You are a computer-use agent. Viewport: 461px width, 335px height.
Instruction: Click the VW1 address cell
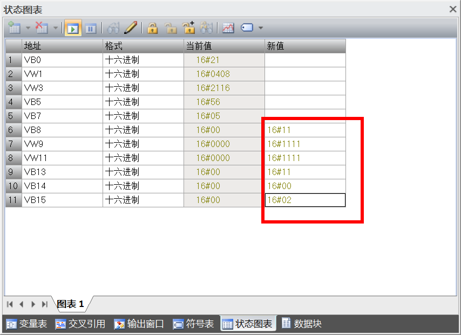pos(62,74)
